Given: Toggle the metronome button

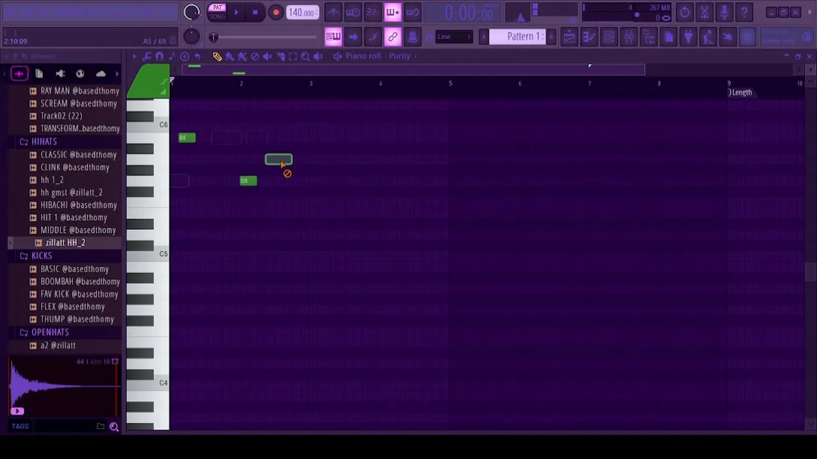Looking at the screenshot, I should coord(333,12).
